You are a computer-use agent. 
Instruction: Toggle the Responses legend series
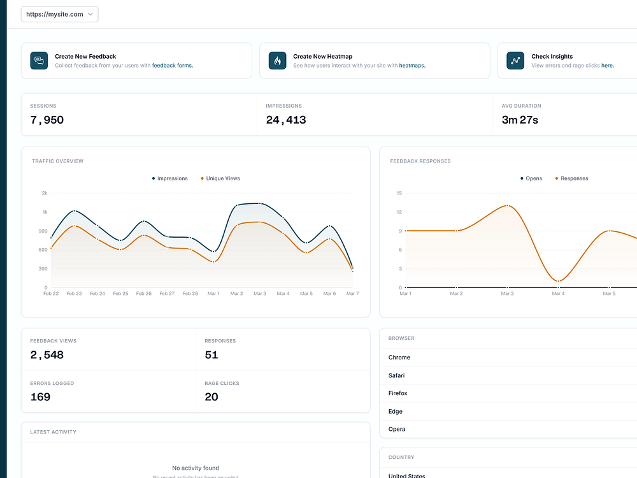[x=571, y=178]
